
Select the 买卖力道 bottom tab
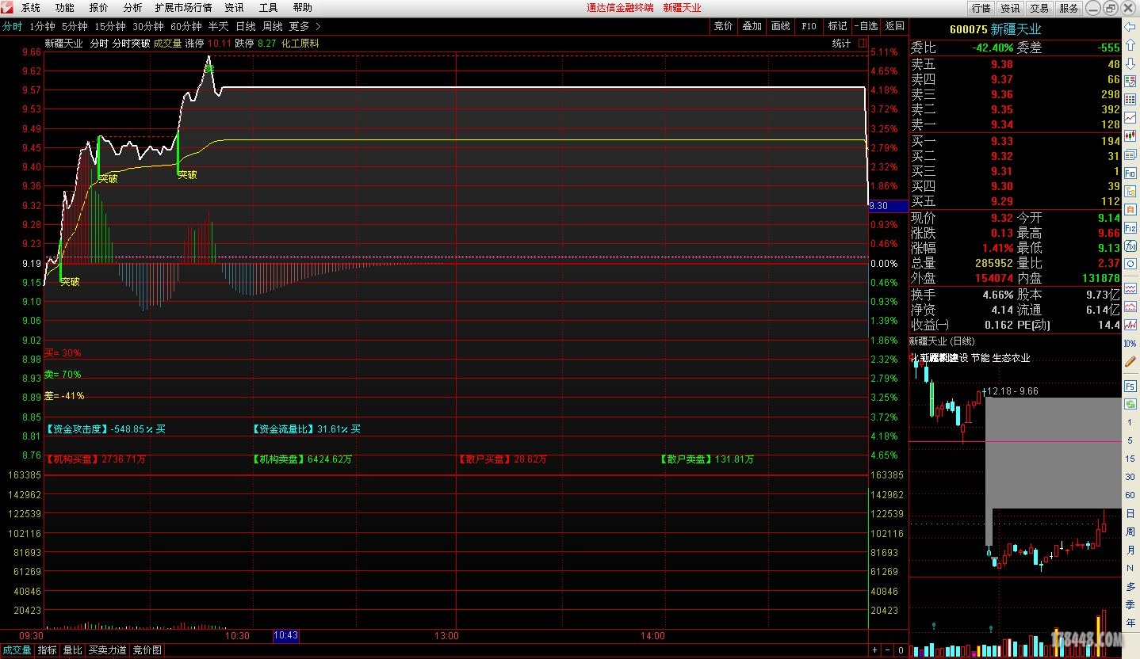point(107,650)
